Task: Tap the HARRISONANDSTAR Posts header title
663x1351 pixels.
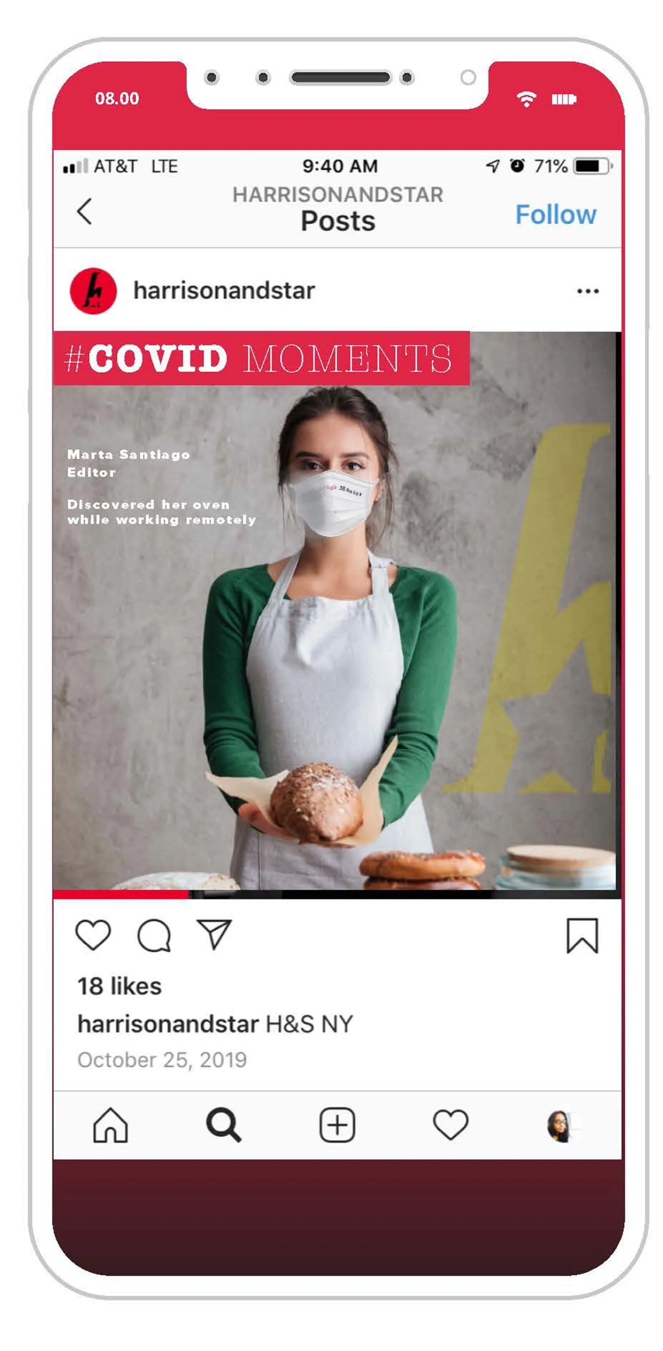Action: tap(338, 209)
